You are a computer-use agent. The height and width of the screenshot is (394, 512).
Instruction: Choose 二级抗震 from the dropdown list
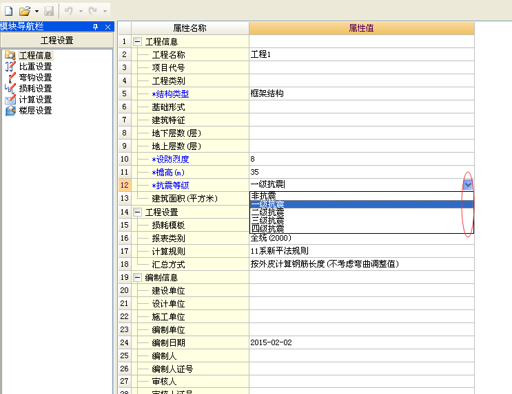[x=362, y=212]
